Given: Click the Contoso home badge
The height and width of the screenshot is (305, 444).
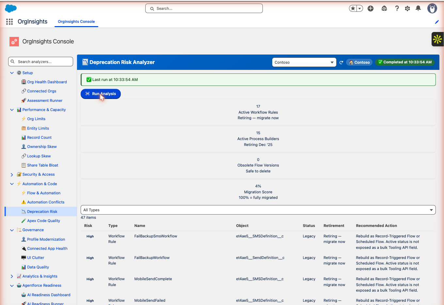Looking at the screenshot, I should click(359, 62).
